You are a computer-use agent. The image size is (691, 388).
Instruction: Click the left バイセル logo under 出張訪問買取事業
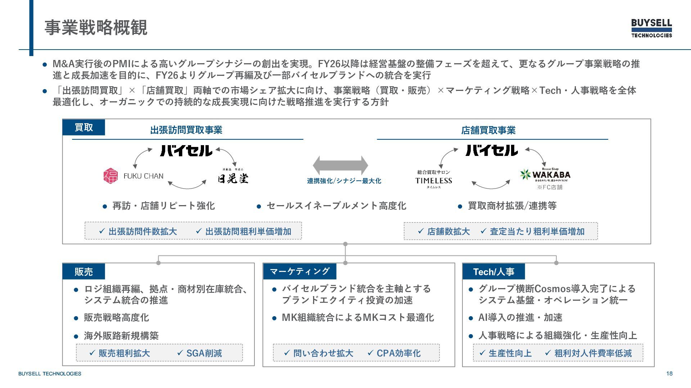pos(186,151)
